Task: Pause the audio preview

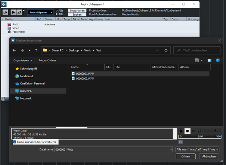Action: 194,131
